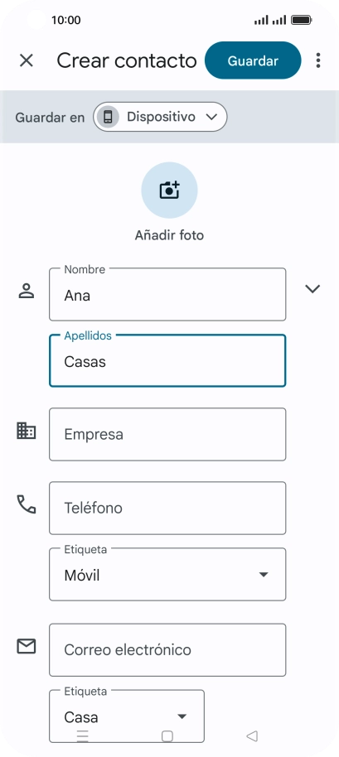Viewport: 339px width, 757px height.
Task: Open the Casa email label dropdown
Action: tap(127, 716)
